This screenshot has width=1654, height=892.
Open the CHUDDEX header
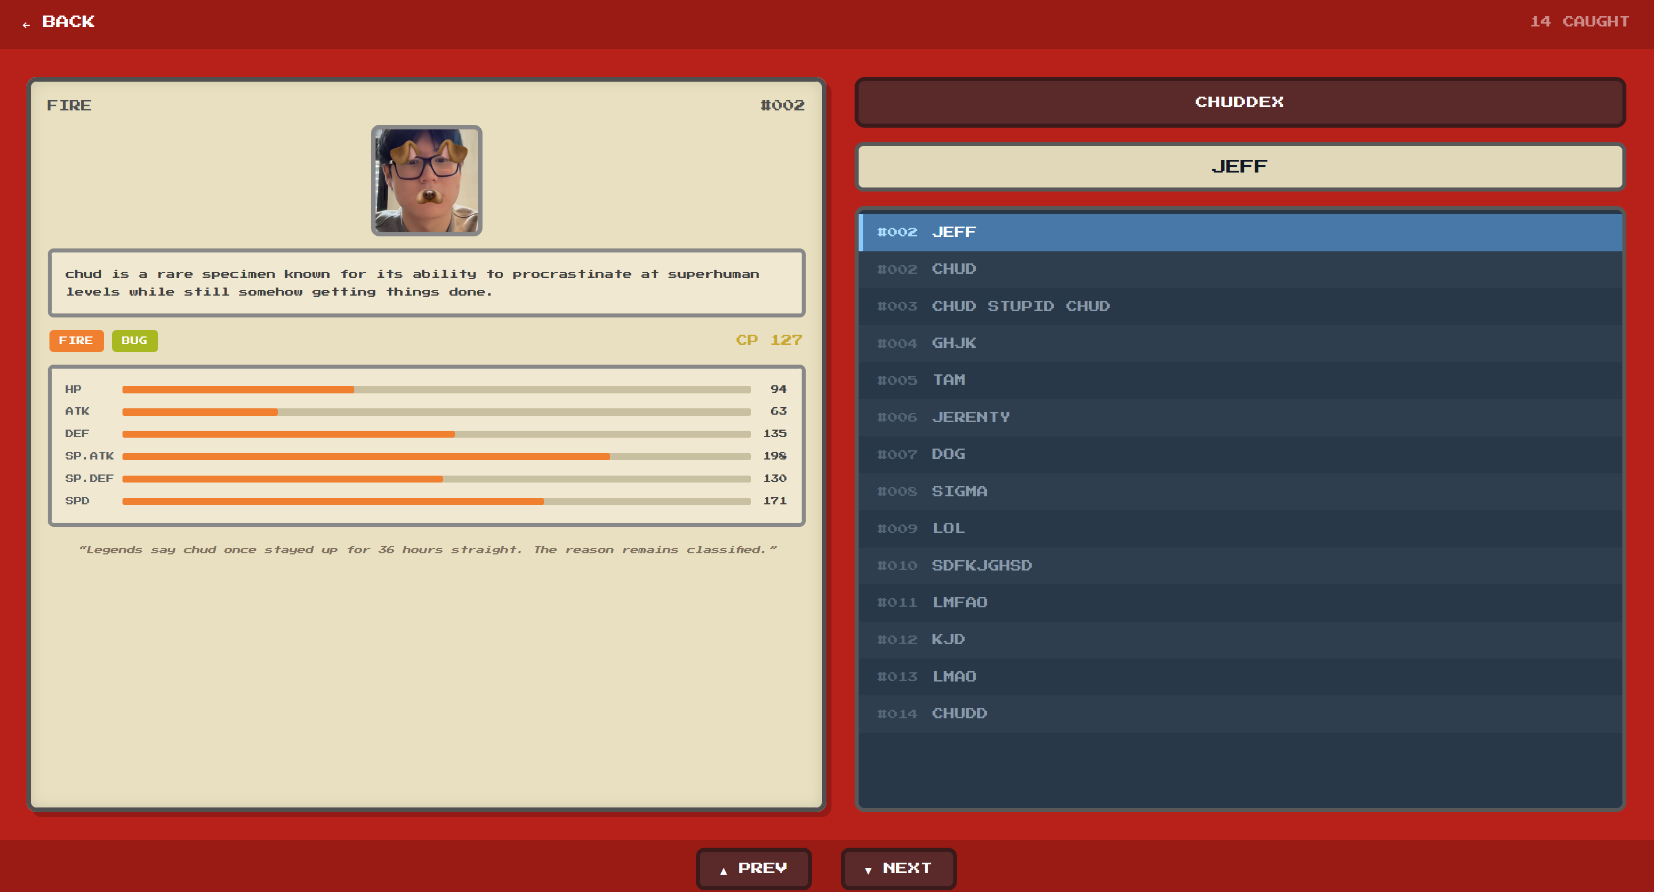click(1239, 102)
